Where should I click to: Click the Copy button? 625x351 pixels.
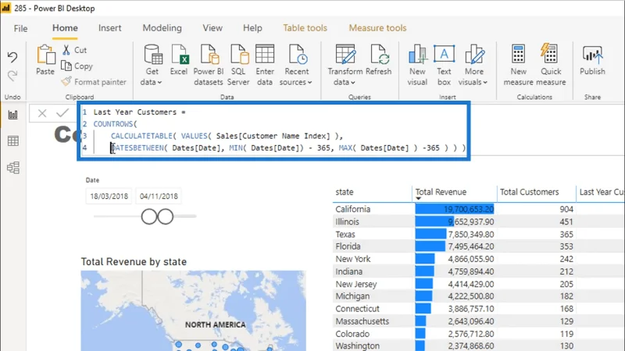click(77, 66)
